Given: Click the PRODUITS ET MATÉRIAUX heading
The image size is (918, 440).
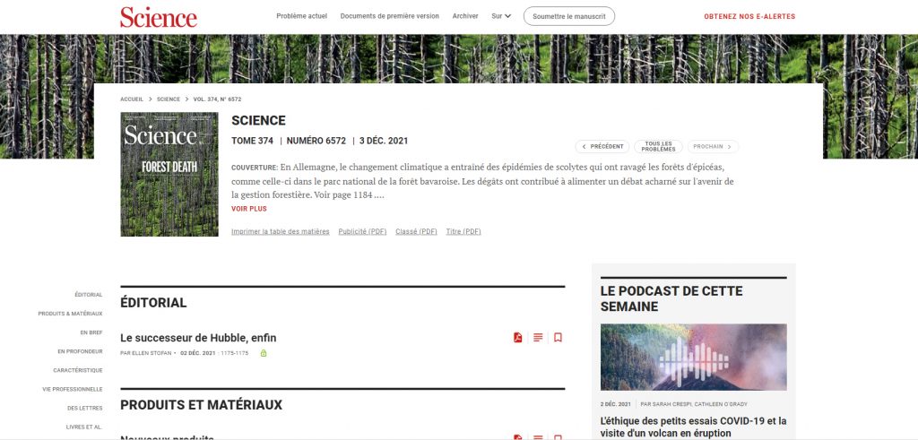Looking at the screenshot, I should pyautogui.click(x=202, y=405).
